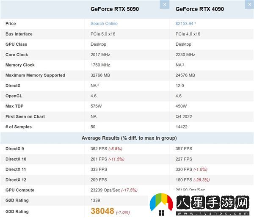Select the 209 FPS result
Image resolution: width=254 pixels, height=218 pixels.
pos(99,180)
